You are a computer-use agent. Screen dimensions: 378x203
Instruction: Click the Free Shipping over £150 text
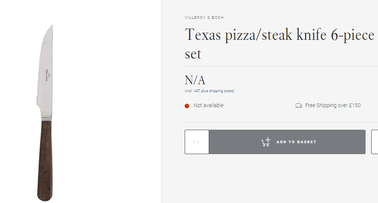tap(333, 106)
